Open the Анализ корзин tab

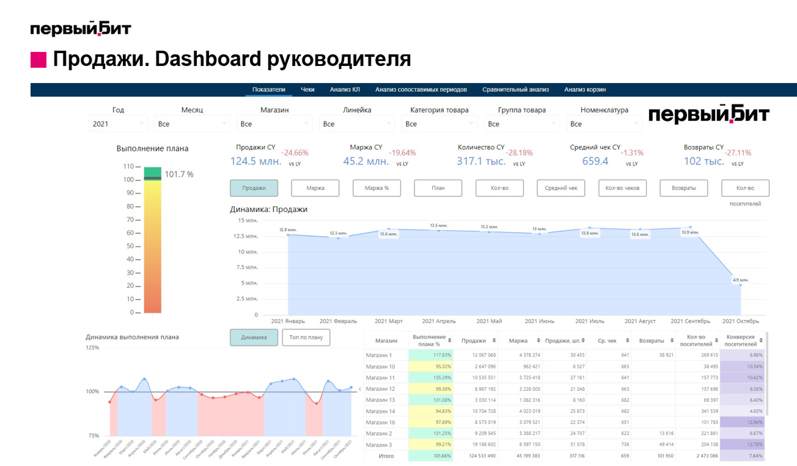coord(585,90)
